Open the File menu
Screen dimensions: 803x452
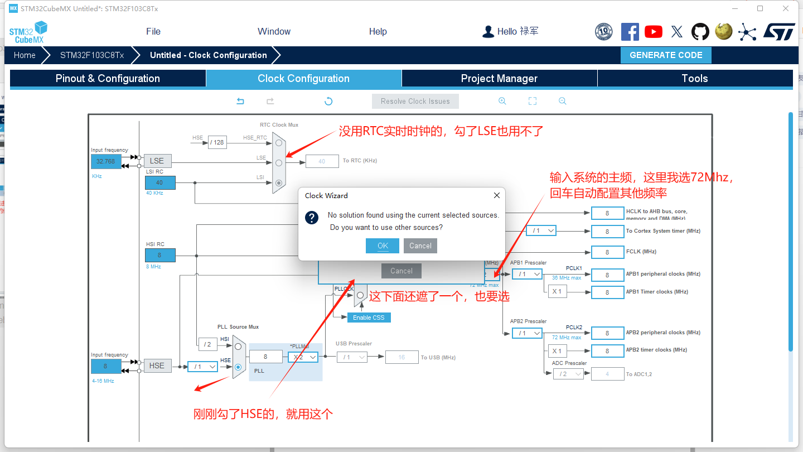point(153,31)
